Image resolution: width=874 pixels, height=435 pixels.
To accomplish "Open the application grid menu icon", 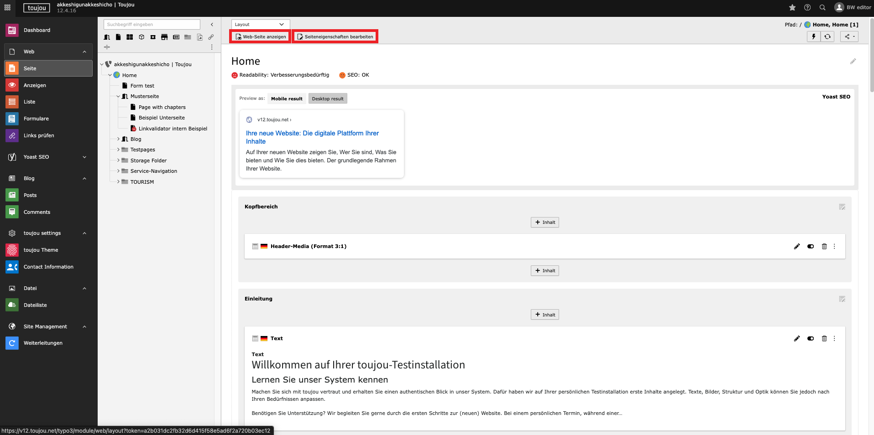I will [7, 7].
